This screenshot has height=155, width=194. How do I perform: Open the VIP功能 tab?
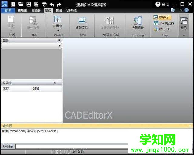72,11
